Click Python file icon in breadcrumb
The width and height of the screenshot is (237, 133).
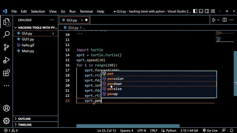coord(65,28)
